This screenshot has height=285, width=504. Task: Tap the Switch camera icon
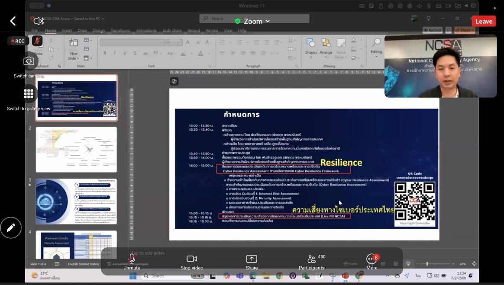[x=29, y=61]
